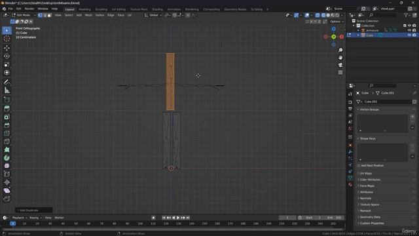Image resolution: width=419 pixels, height=236 pixels.
Task: Open the Mesh menu in viewport header
Action: (88, 15)
